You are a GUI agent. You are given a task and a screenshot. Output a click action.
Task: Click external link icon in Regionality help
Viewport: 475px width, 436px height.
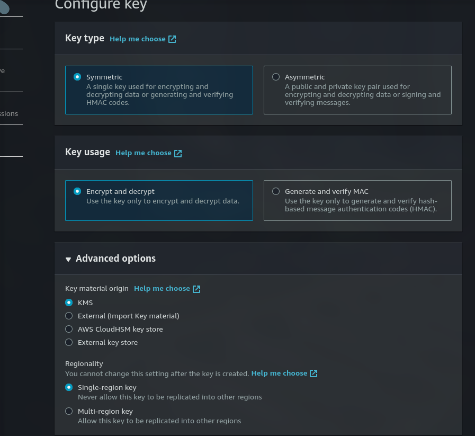pos(313,373)
